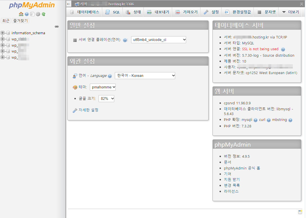The image size is (306, 218).
Task: Open phpMyAdmin 공식 홈 link
Action: coord(242,168)
